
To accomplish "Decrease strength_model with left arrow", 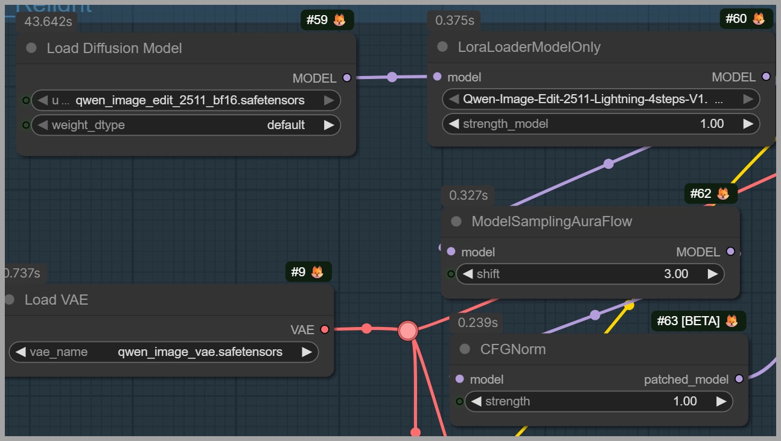I will (x=453, y=124).
